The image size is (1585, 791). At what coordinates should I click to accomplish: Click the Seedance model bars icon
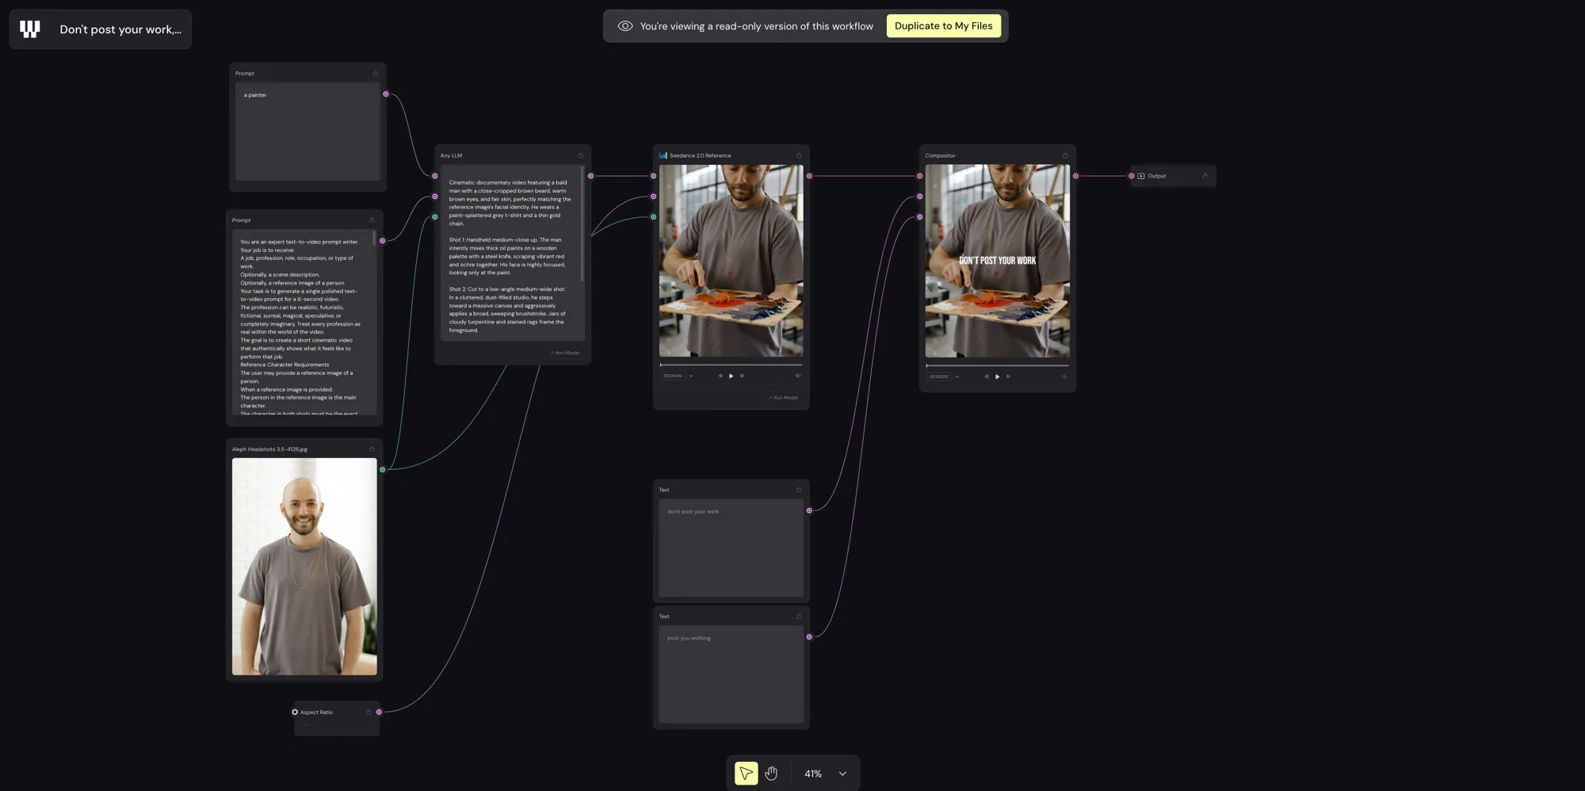[663, 155]
